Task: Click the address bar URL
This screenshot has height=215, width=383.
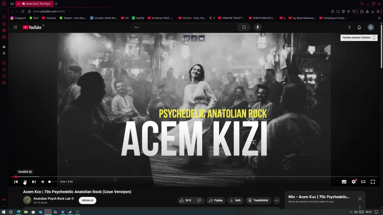Action: [x=49, y=11]
